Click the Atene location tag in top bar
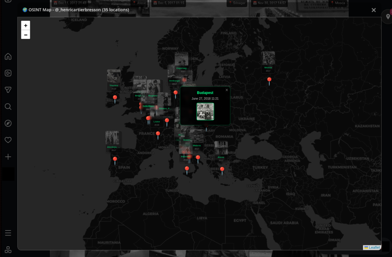This screenshot has height=257, width=392. click(139, 3)
